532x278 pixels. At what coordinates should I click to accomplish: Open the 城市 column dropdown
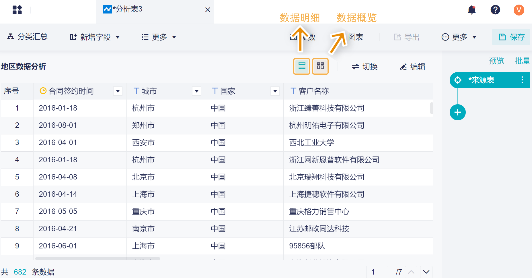[x=197, y=91]
